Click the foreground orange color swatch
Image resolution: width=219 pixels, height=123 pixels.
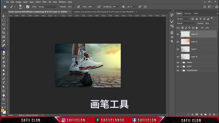3,111
